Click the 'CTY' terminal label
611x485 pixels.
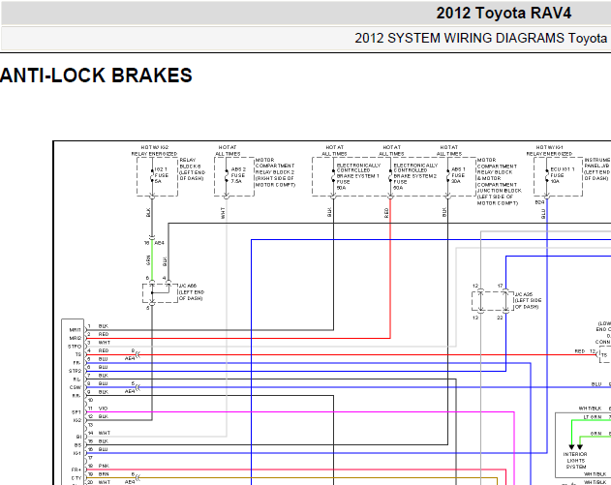(x=76, y=478)
